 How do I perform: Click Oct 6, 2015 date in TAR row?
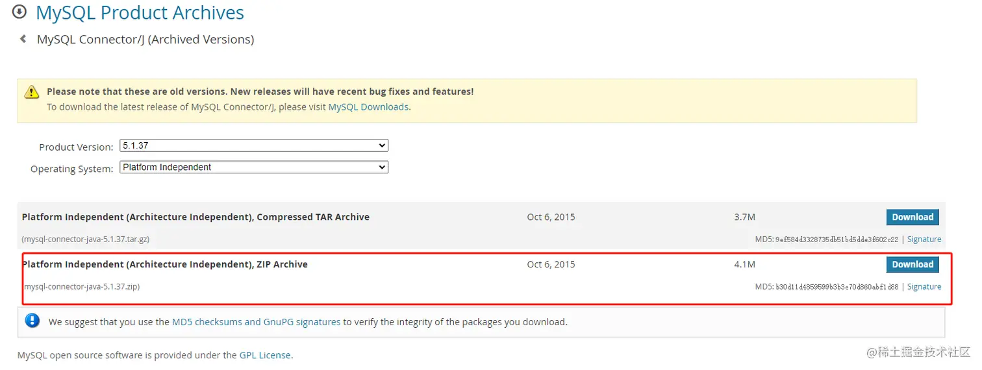551,217
